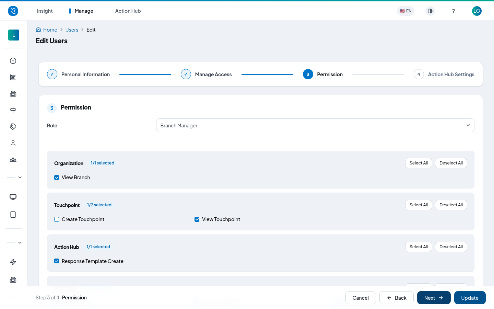Toggle the dark/light contrast theme icon

point(430,11)
